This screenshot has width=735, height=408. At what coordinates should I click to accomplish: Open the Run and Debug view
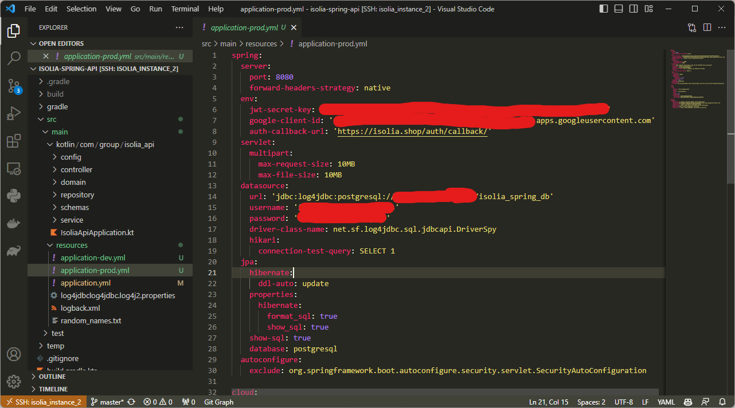(x=14, y=113)
